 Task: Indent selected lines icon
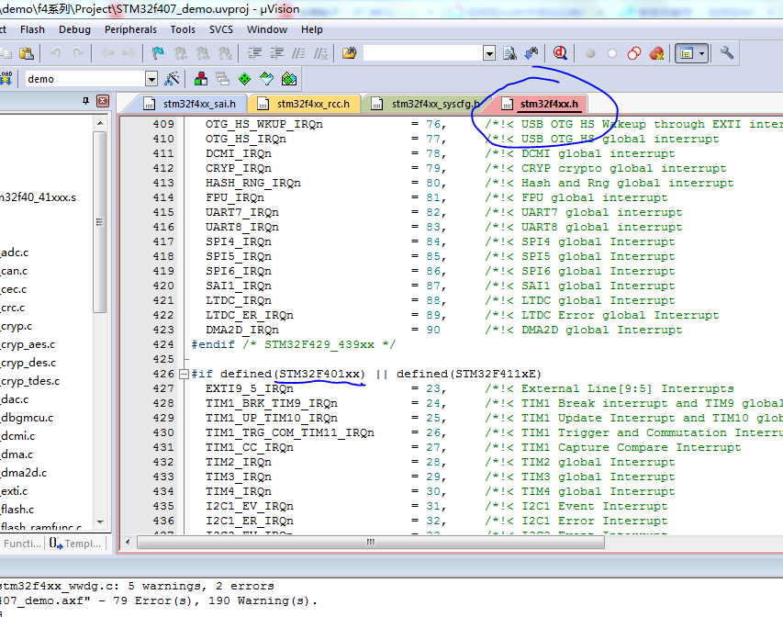254,53
